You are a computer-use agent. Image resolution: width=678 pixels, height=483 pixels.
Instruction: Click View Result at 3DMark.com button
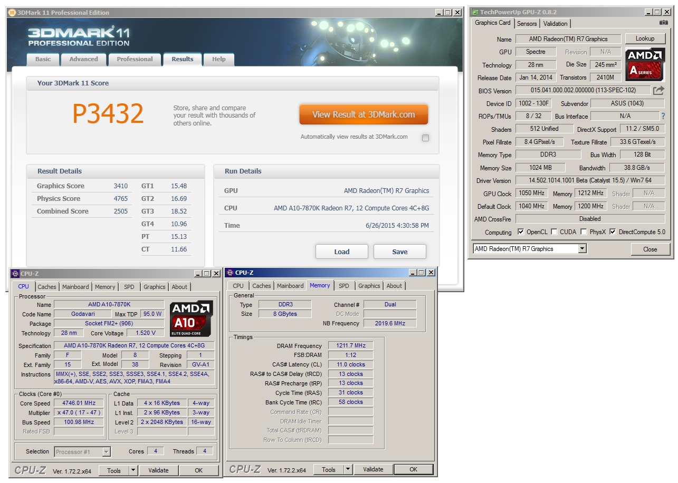[364, 114]
